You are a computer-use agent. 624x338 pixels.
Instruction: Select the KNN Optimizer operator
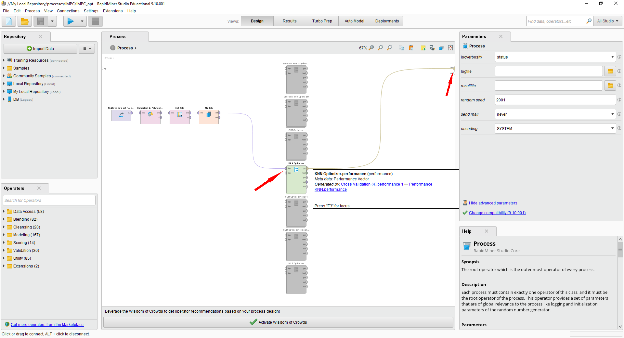296,179
